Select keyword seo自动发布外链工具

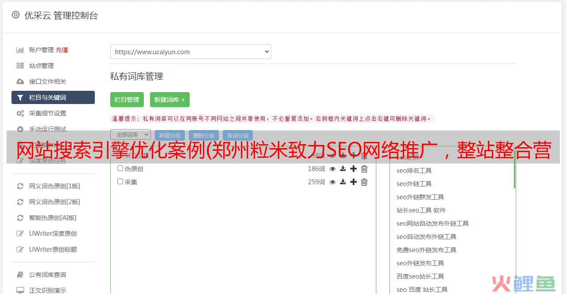pyautogui.click(x=427, y=237)
